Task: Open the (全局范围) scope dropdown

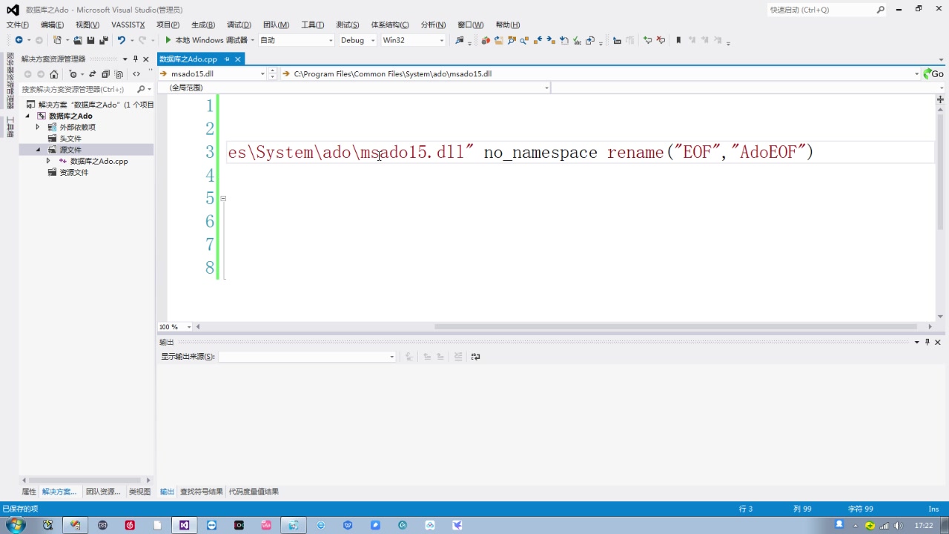Action: [x=547, y=88]
